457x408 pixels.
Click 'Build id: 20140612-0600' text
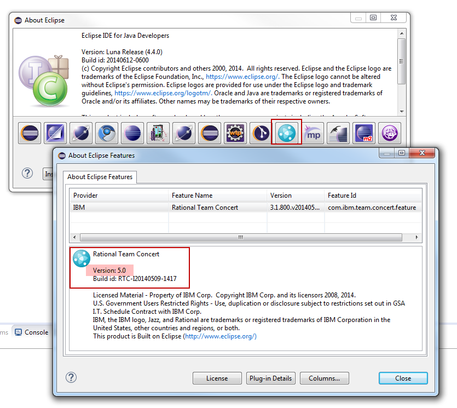pos(115,60)
